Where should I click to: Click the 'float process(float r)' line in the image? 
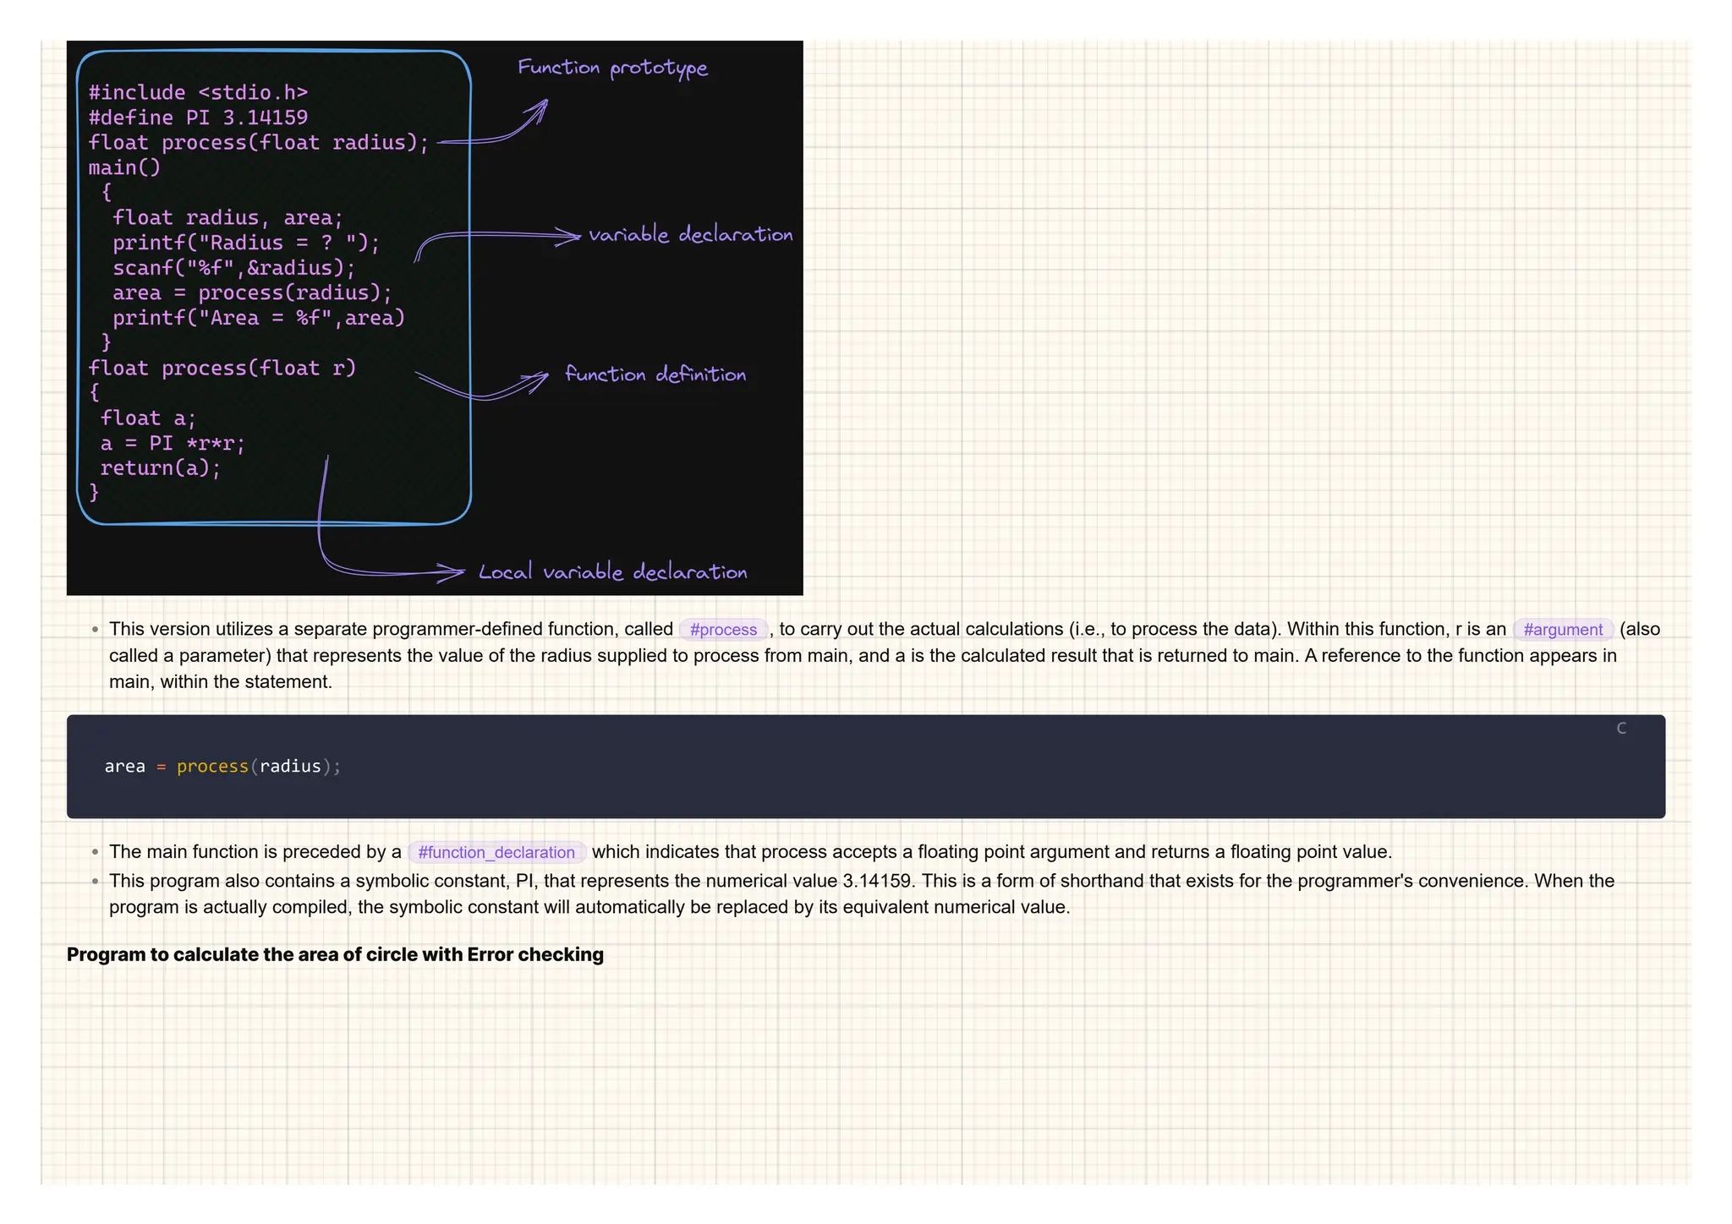[x=222, y=368]
